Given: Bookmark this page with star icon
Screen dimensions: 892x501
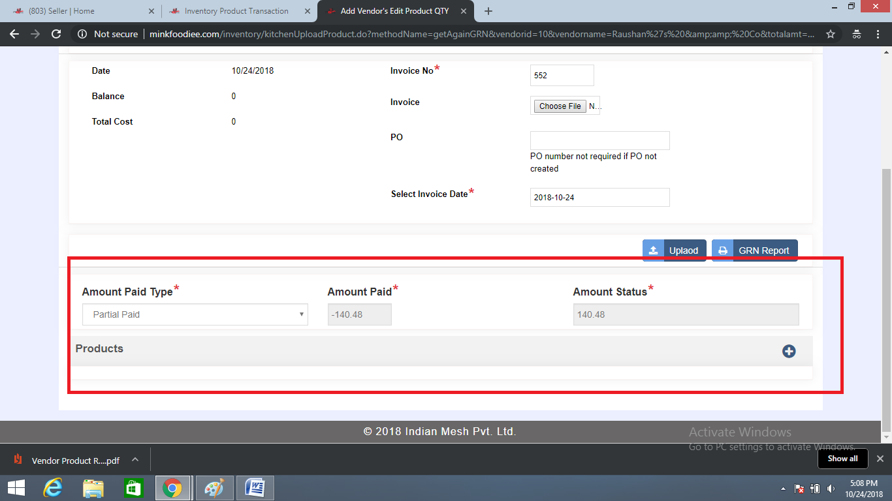Looking at the screenshot, I should [x=831, y=34].
